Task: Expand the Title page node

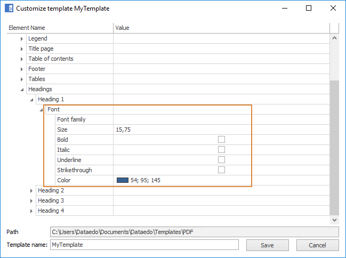Action: click(x=22, y=49)
